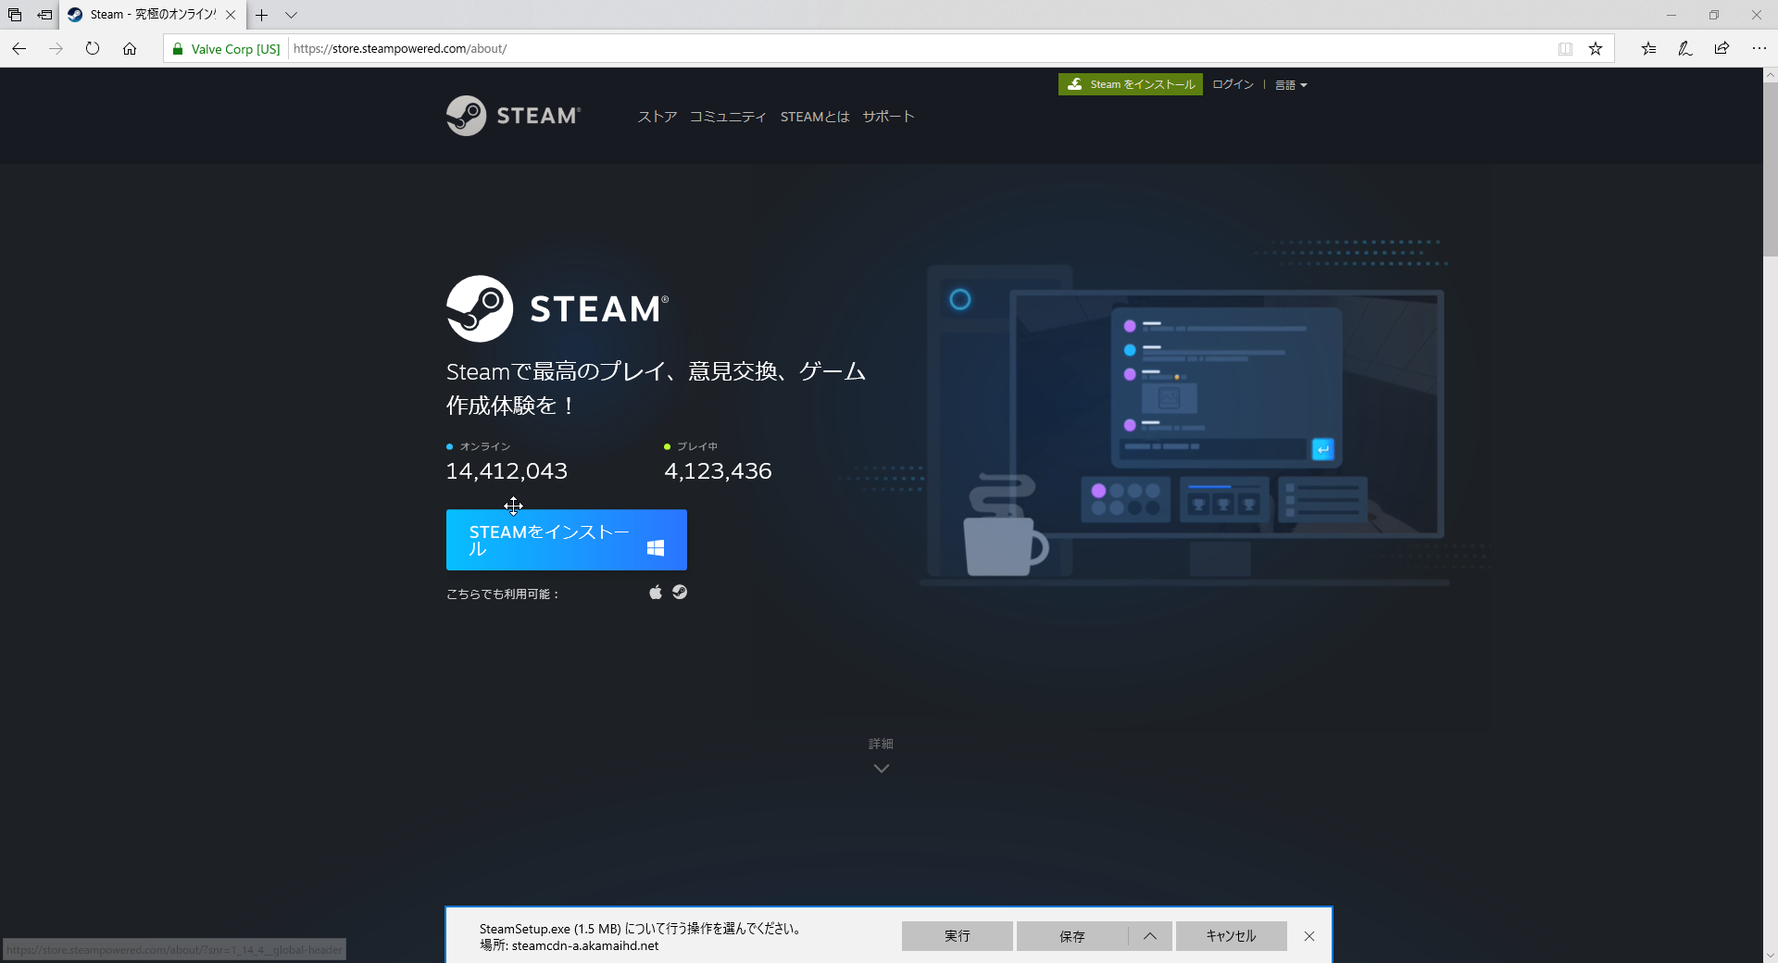1778x963 pixels.
Task: Click the 詳細 link
Action: click(881, 744)
